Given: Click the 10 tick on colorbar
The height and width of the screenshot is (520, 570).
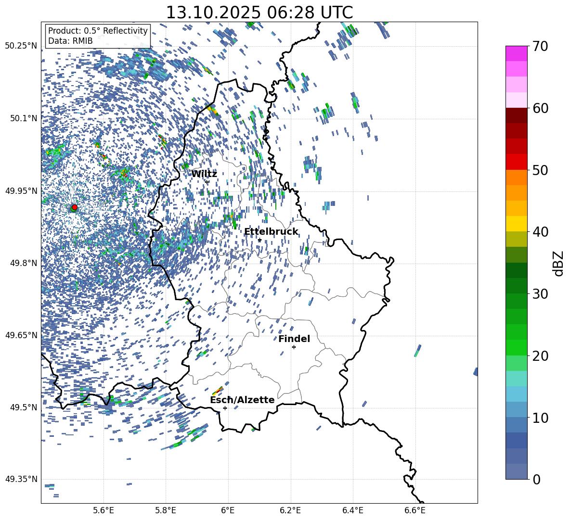Looking at the screenshot, I should [x=540, y=418].
